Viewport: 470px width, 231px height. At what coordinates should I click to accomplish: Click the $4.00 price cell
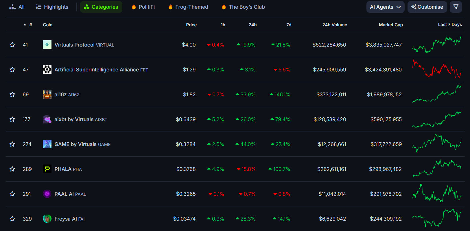(x=189, y=45)
